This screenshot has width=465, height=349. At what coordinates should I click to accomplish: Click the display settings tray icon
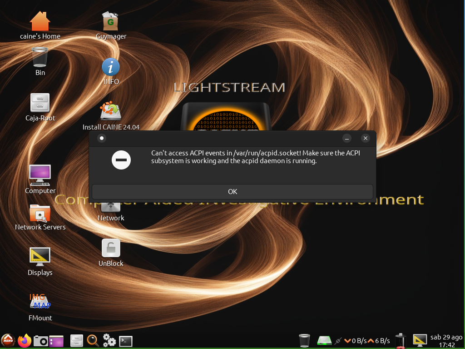(420, 340)
